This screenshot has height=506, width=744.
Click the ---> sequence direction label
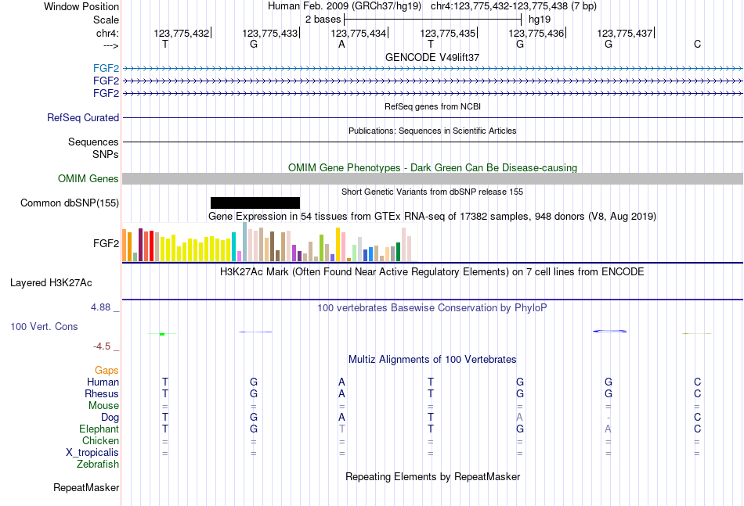(110, 45)
